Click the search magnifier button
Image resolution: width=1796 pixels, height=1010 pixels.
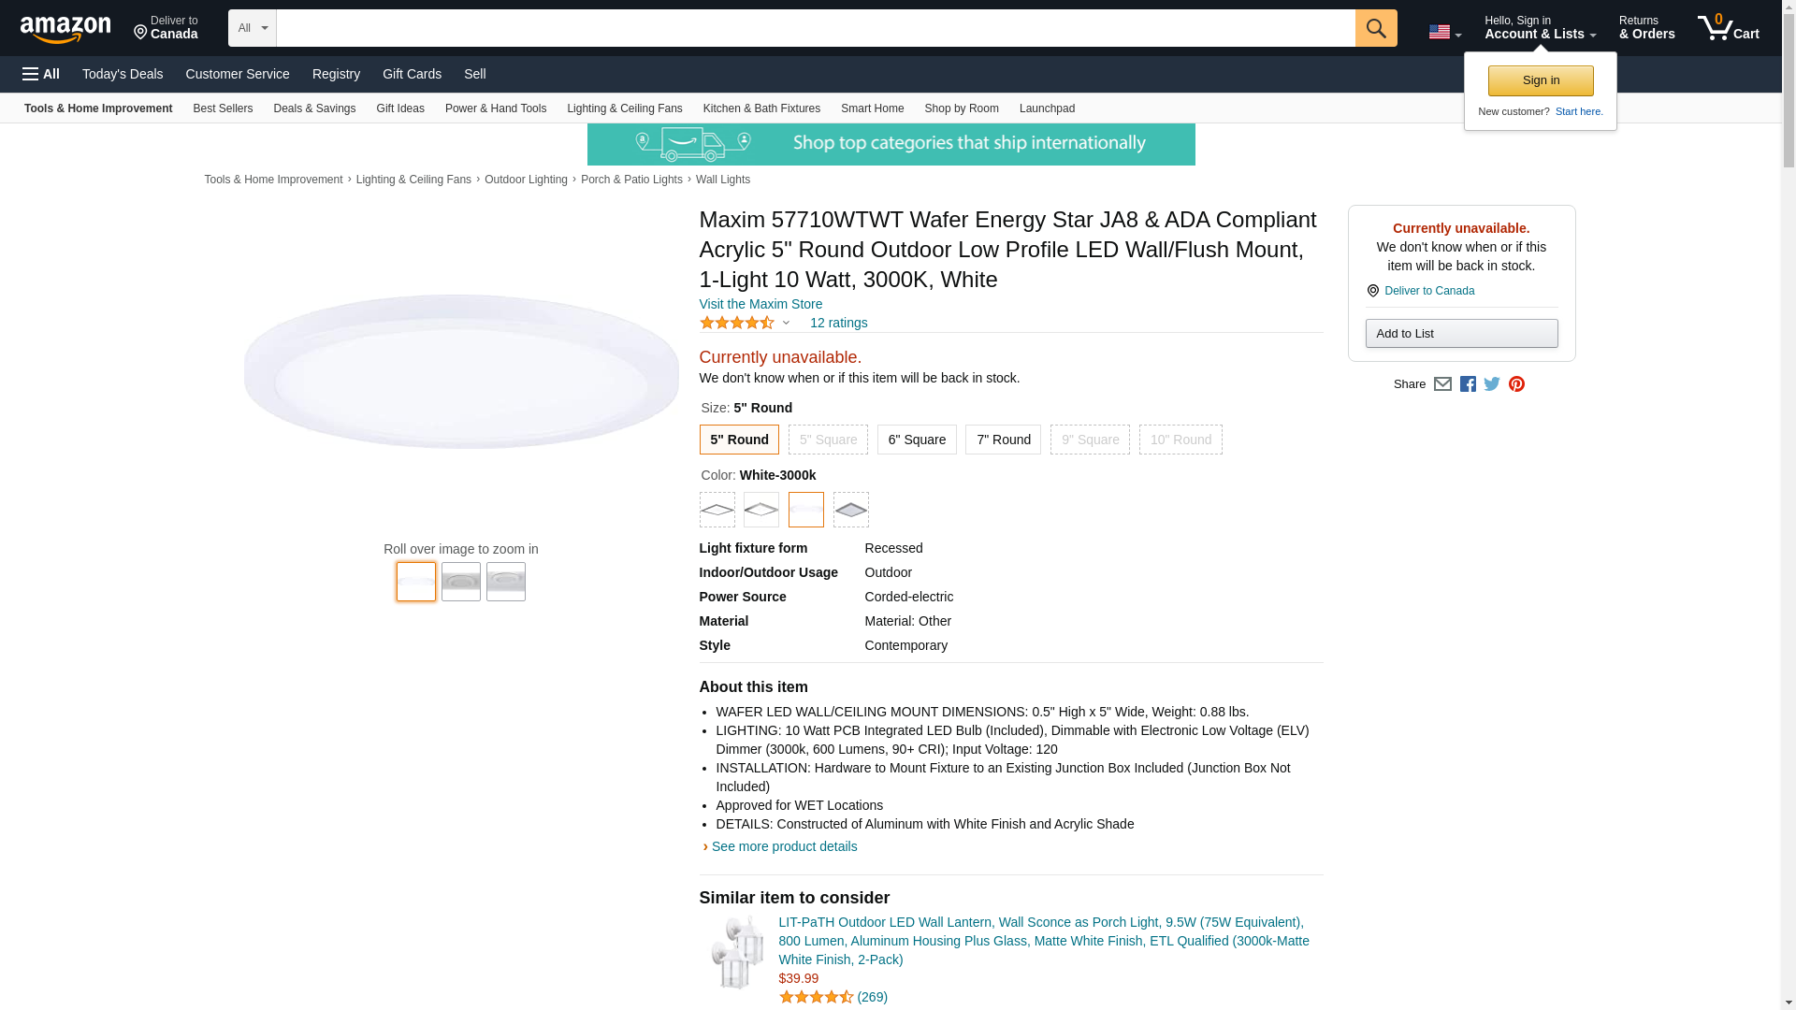click(x=1375, y=28)
